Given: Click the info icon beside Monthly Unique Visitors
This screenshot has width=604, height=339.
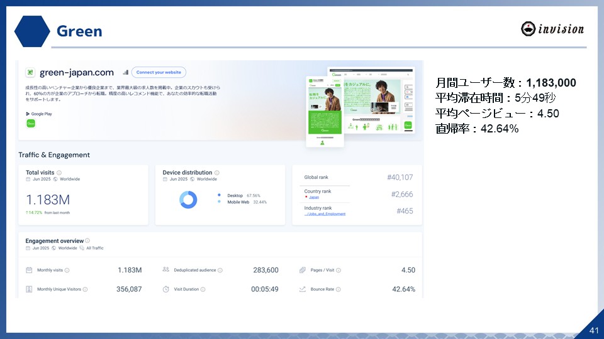Looking at the screenshot, I should (85, 289).
